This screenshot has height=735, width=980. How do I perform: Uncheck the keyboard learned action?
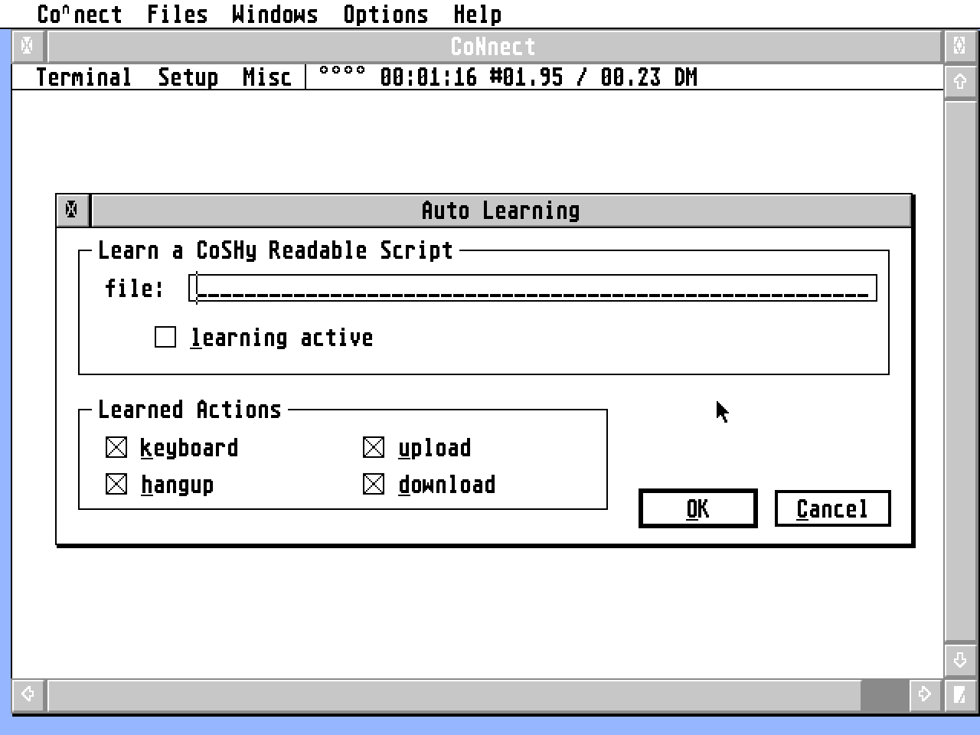pos(116,447)
